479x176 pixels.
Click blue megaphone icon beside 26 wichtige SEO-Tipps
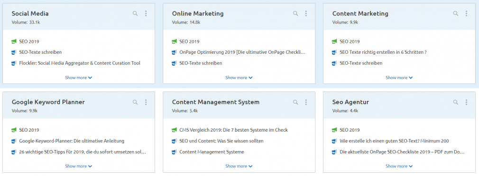(x=14, y=151)
